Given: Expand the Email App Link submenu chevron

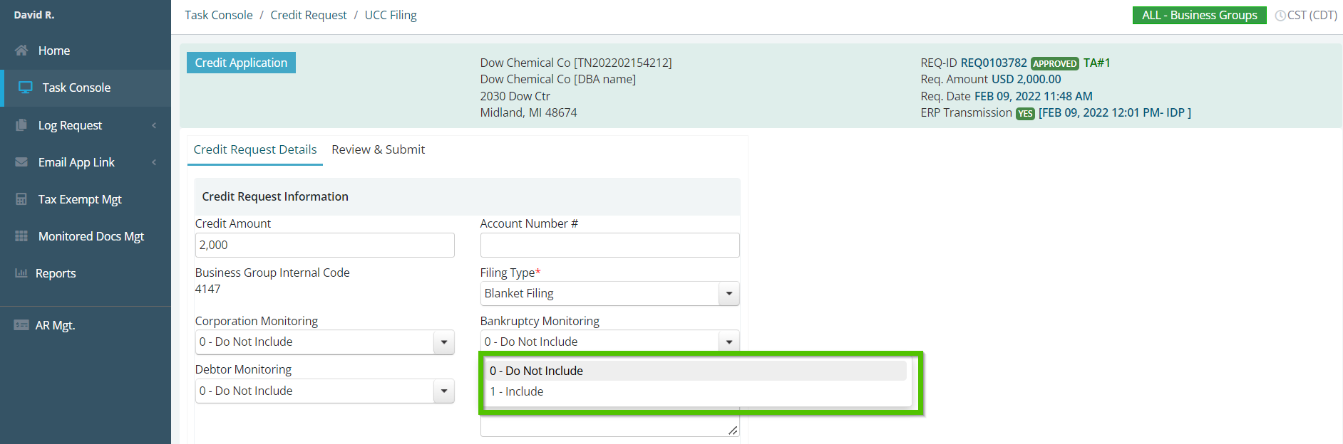Looking at the screenshot, I should [154, 162].
